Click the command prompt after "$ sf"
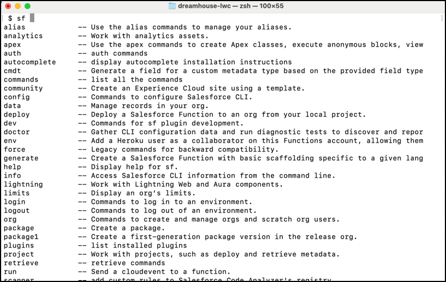Screen dimensions: 446x282 [33, 18]
